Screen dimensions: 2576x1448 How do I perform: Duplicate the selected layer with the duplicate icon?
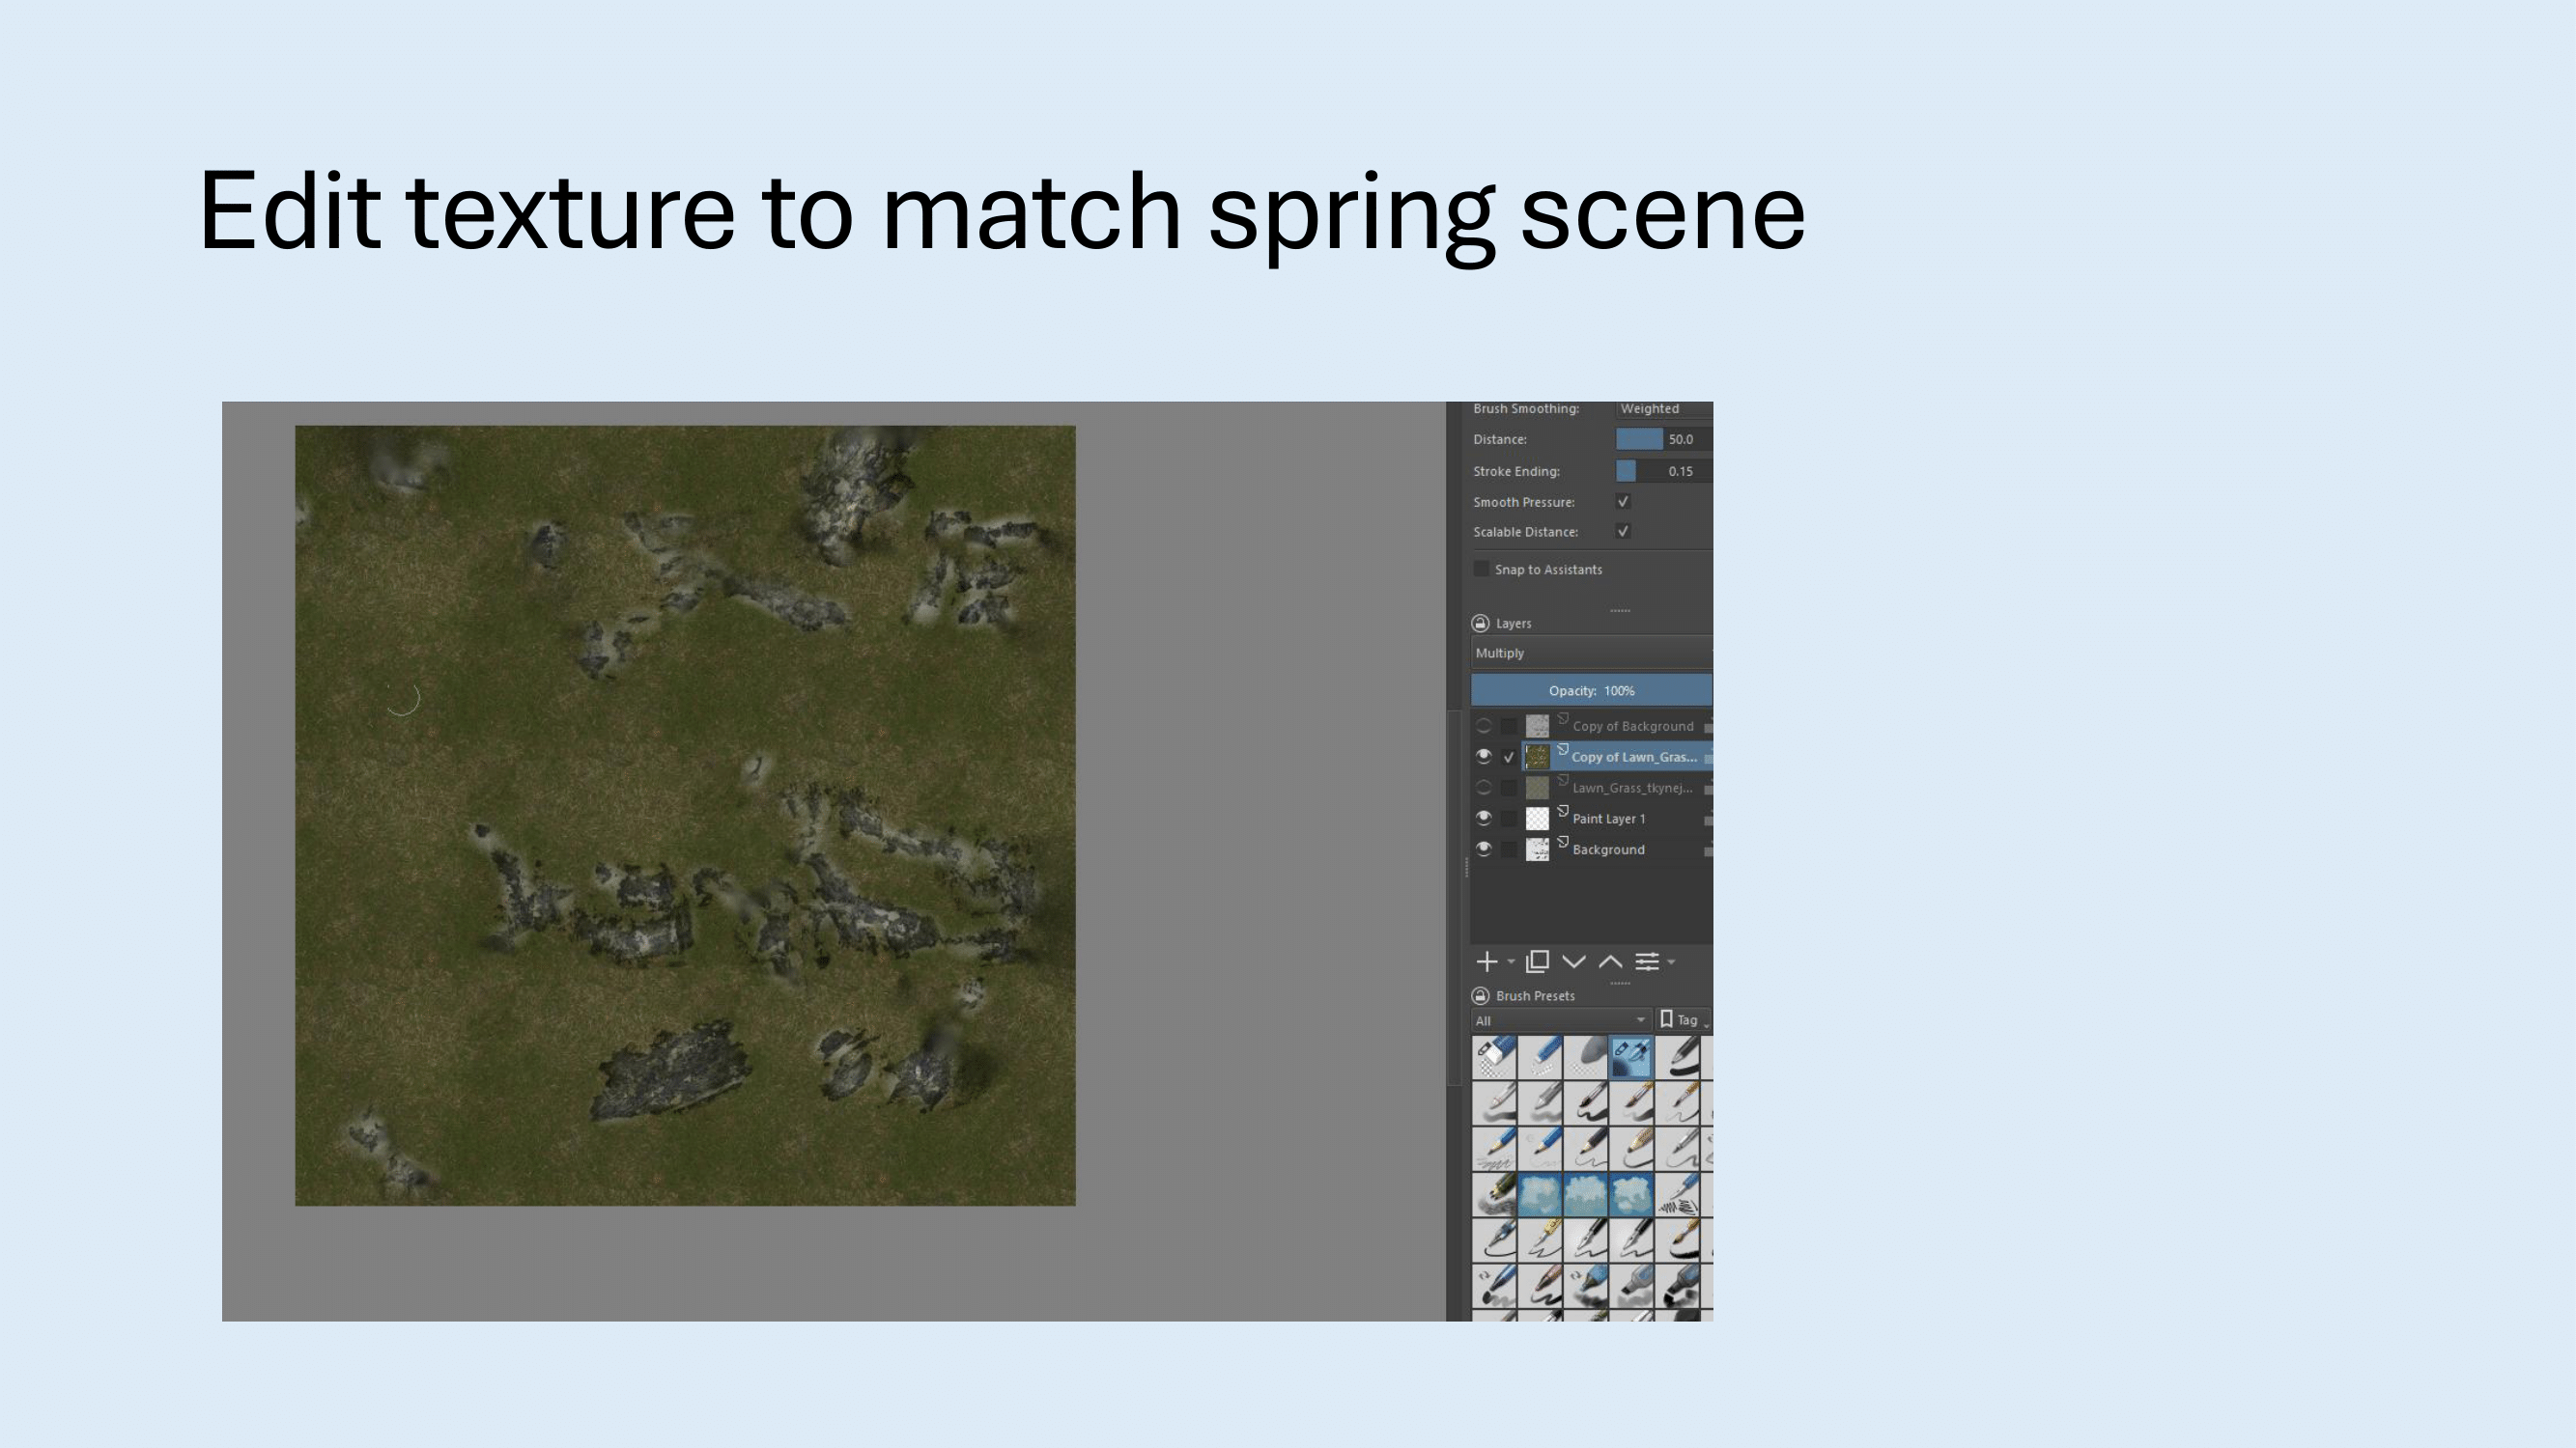click(1538, 961)
